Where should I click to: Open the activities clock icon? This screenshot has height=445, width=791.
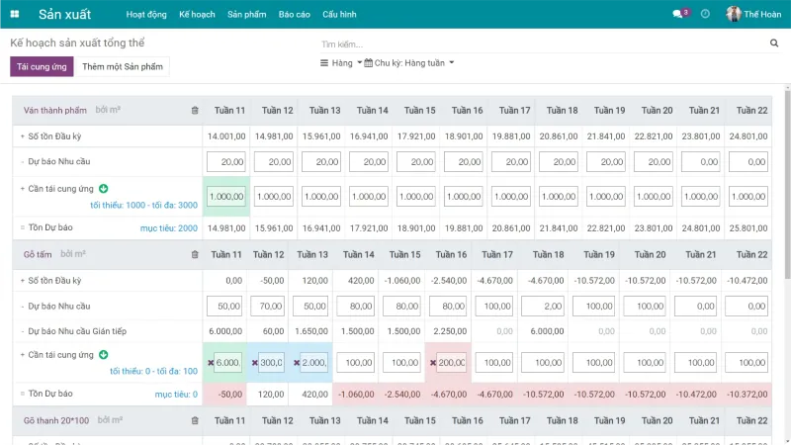(x=705, y=14)
